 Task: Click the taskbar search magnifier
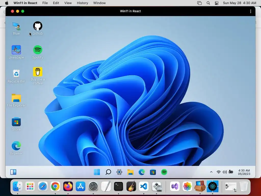click(x=108, y=172)
